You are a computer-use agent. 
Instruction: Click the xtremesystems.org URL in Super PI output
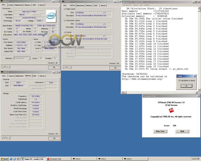point(142,79)
